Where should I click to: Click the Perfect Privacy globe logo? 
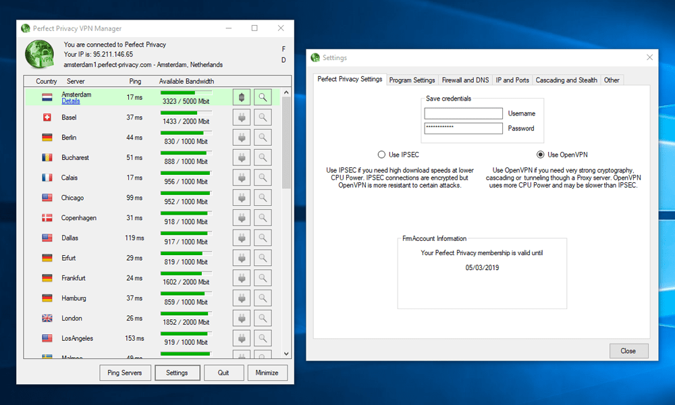click(40, 54)
